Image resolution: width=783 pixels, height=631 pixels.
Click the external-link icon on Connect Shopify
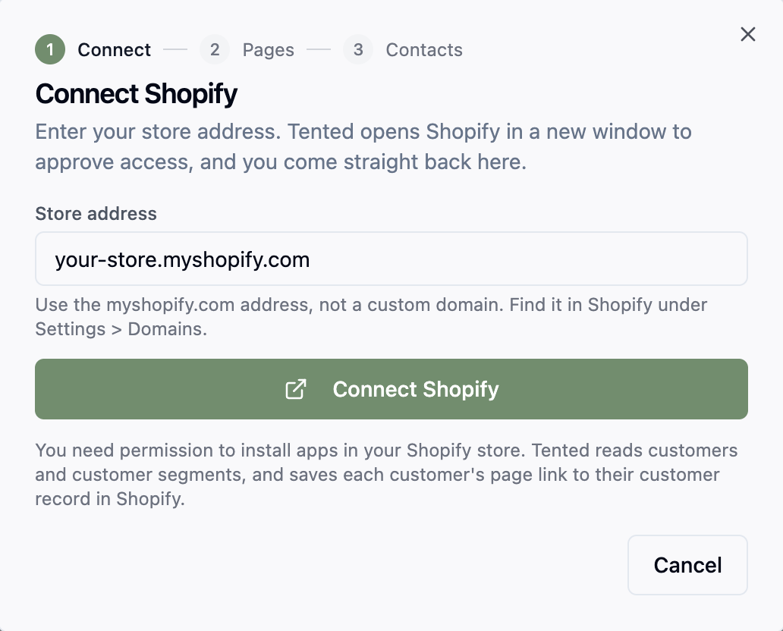pos(296,389)
